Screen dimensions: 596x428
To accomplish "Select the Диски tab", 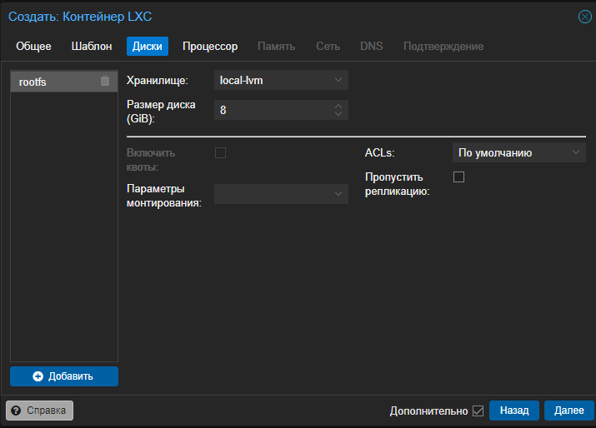I will pyautogui.click(x=148, y=47).
